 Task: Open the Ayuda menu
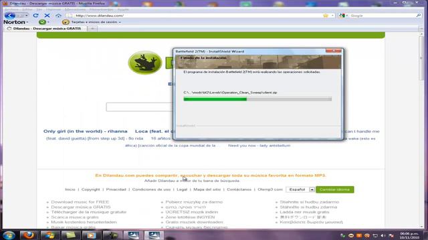(123, 9)
